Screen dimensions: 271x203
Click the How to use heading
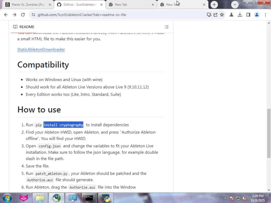[x=39, y=110]
